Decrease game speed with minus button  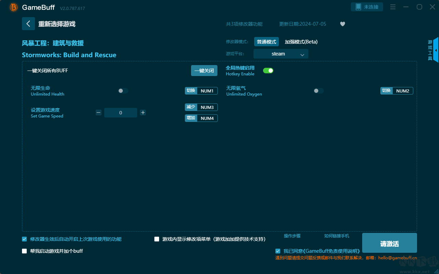[98, 113]
